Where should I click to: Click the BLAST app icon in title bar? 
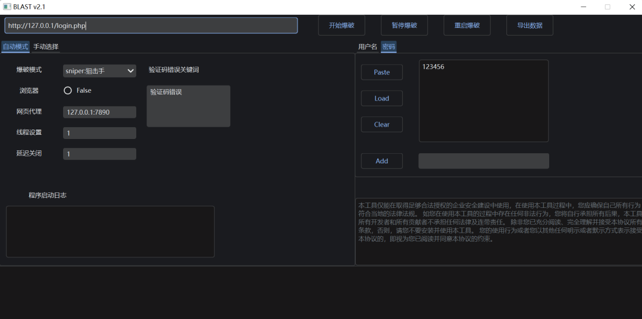pos(7,7)
